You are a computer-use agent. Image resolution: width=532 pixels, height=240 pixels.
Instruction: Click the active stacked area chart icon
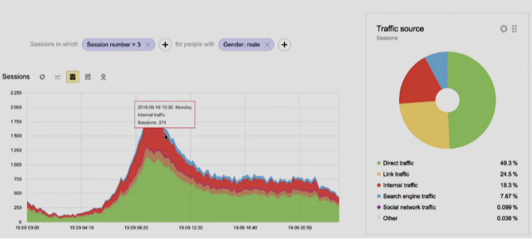pos(72,77)
